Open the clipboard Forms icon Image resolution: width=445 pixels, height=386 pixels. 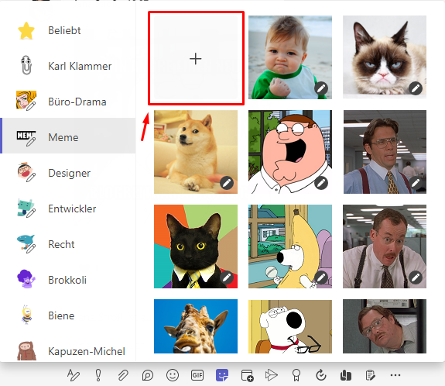[x=371, y=375]
